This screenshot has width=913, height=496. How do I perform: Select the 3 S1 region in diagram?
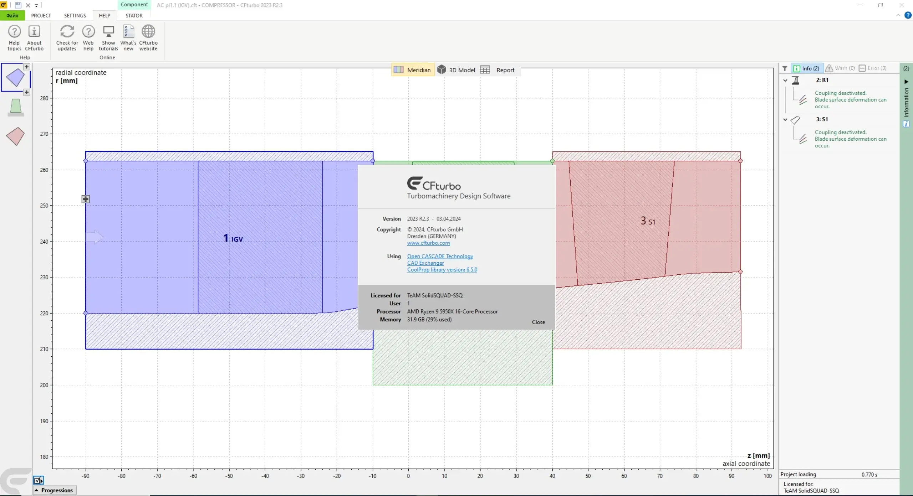648,221
